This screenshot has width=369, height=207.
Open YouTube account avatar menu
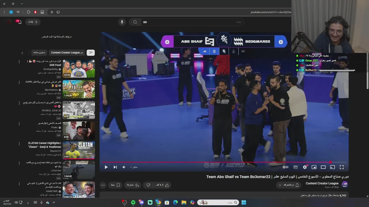9,22
